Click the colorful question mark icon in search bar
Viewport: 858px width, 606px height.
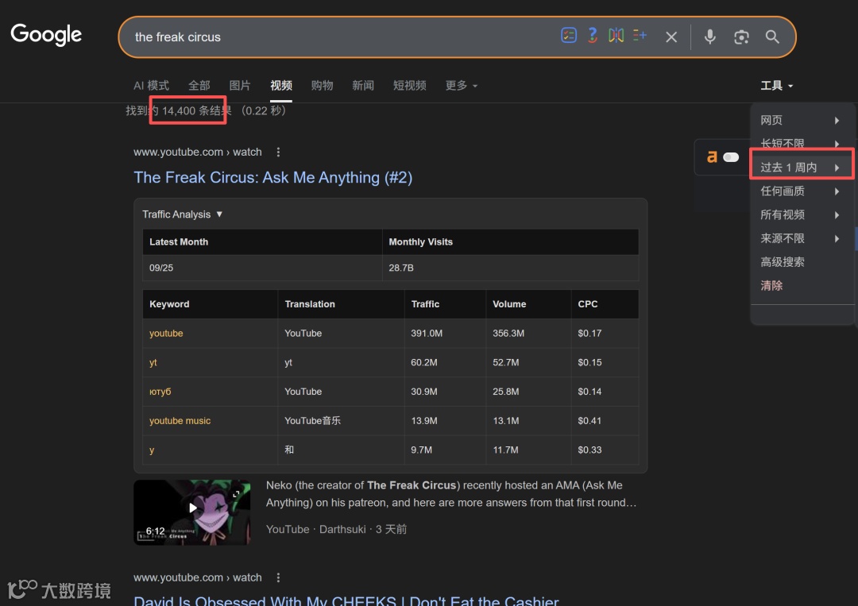(592, 36)
